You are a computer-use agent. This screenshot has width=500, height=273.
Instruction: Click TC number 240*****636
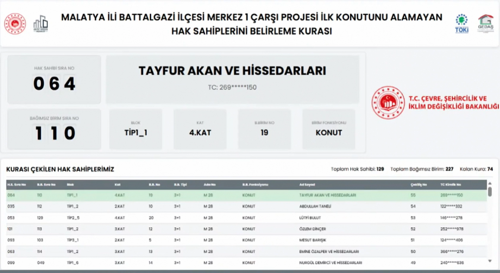click(452, 263)
